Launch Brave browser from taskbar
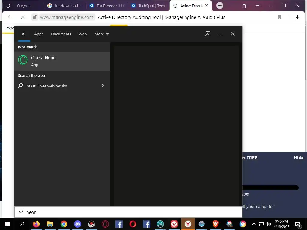This screenshot has height=230, width=307. click(215, 224)
